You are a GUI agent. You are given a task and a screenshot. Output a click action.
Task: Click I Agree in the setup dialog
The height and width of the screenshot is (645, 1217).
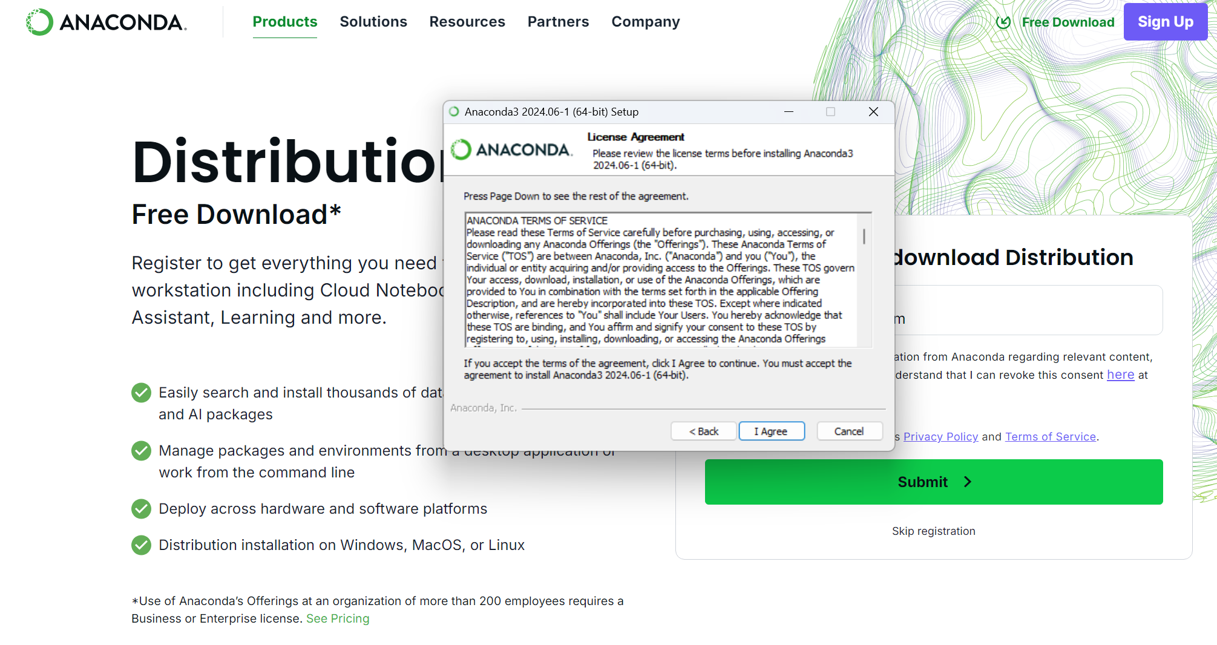tap(771, 431)
